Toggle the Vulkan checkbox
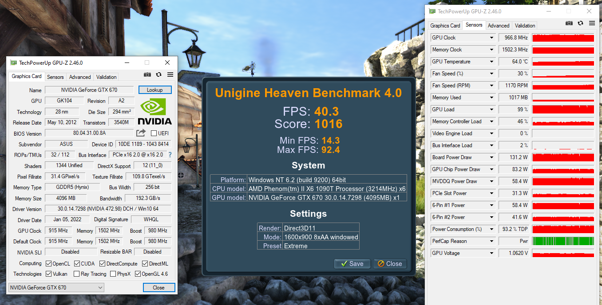This screenshot has width=602, height=305. tap(49, 274)
